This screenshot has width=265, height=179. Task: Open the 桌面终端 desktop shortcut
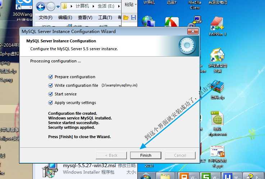(218, 61)
